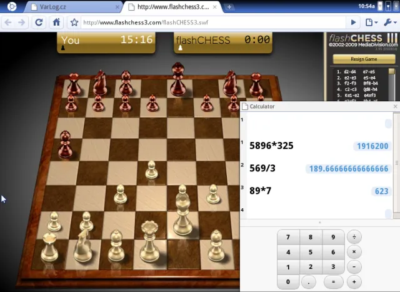Open a new tab with plus button
Viewport: 400px width, 292px height.
point(229,7)
